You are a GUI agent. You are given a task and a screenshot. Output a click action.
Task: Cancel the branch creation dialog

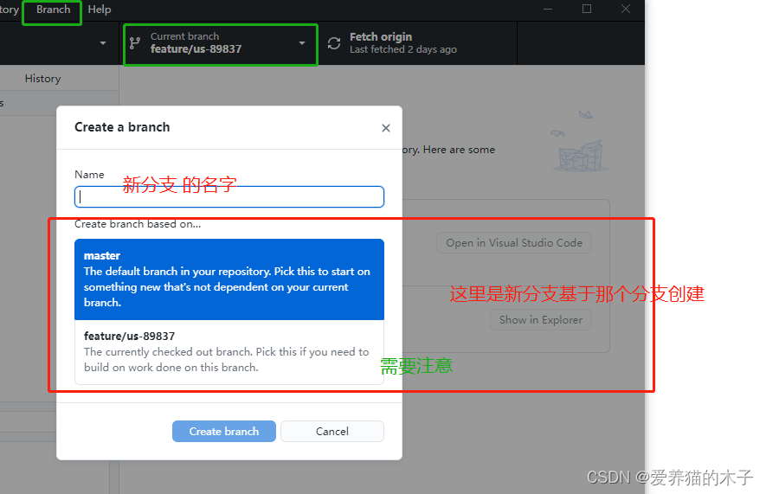click(332, 432)
